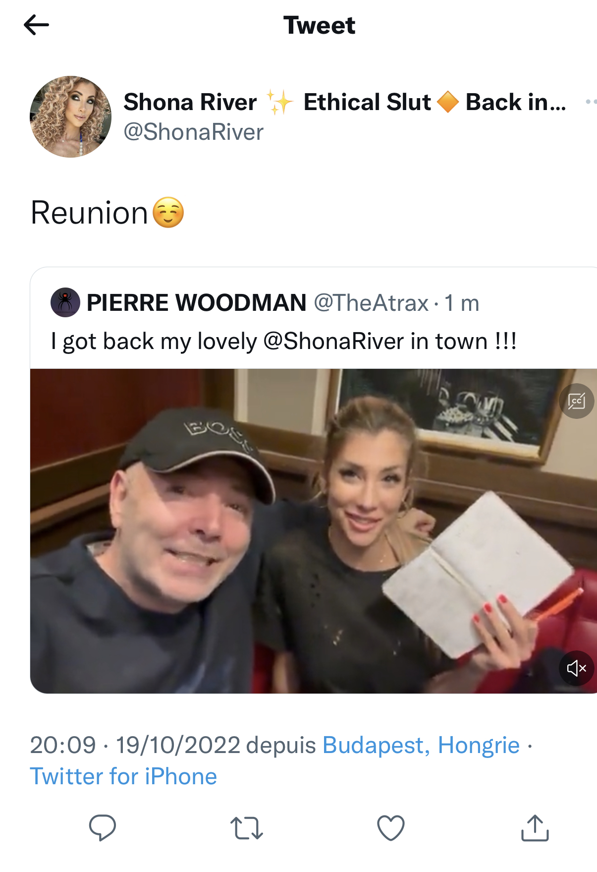Tap the back arrow icon

pyautogui.click(x=36, y=25)
